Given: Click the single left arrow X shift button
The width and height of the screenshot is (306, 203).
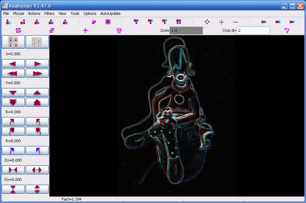Looking at the screenshot, I should pyautogui.click(x=13, y=64).
